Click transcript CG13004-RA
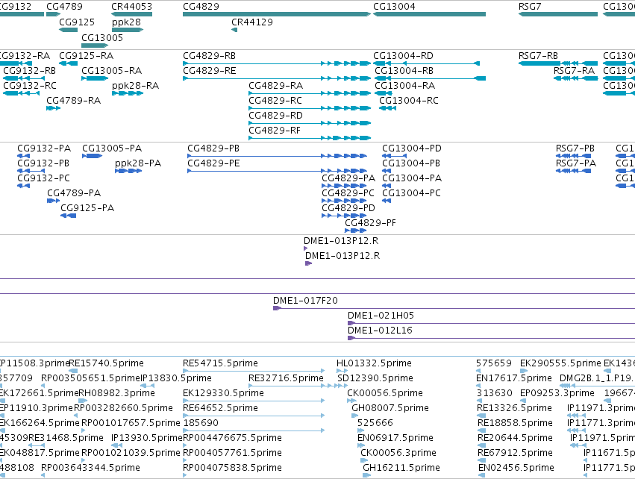Screen dimensions: 635x479 pos(382,93)
